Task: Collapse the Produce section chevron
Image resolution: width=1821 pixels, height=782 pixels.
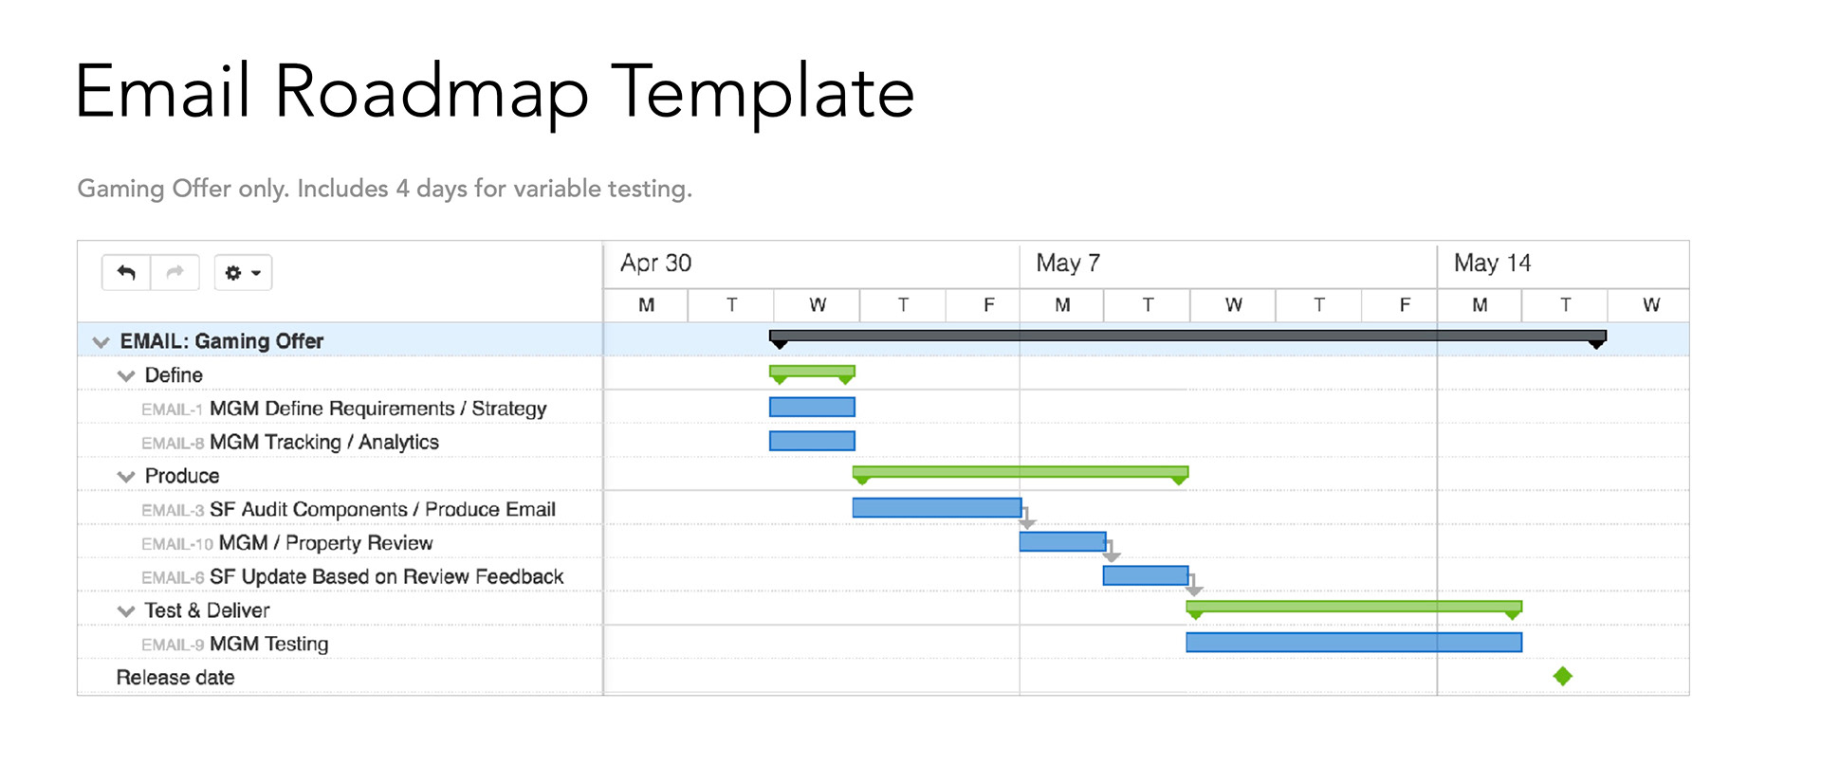Action: pyautogui.click(x=125, y=477)
